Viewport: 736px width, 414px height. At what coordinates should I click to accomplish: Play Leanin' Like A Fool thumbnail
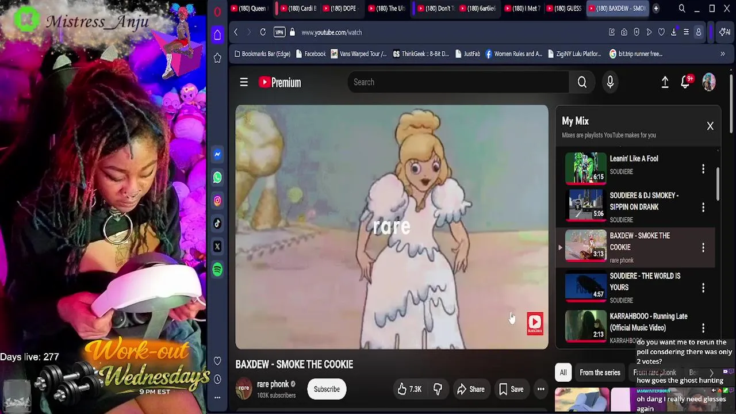click(585, 167)
